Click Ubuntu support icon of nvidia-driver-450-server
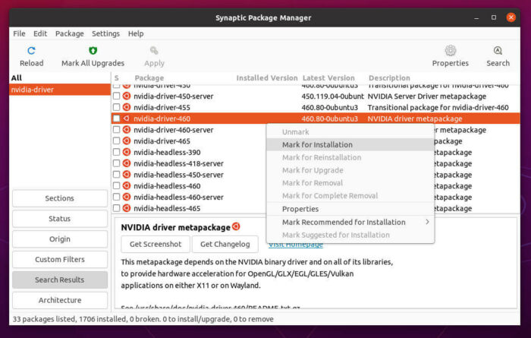Viewport: 531px width, 338px height. 127,96
